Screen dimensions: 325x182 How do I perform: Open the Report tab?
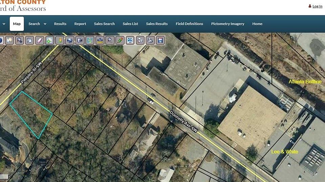pyautogui.click(x=80, y=24)
